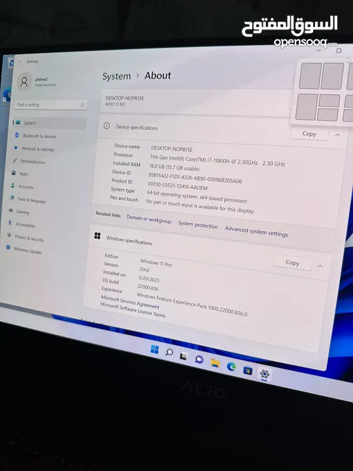Open Advanced system settings link
353x471 pixels.
[256, 232]
